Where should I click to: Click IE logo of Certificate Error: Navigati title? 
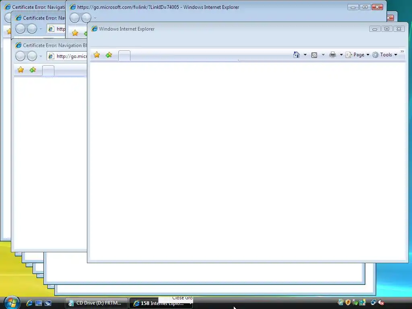pos(8,7)
